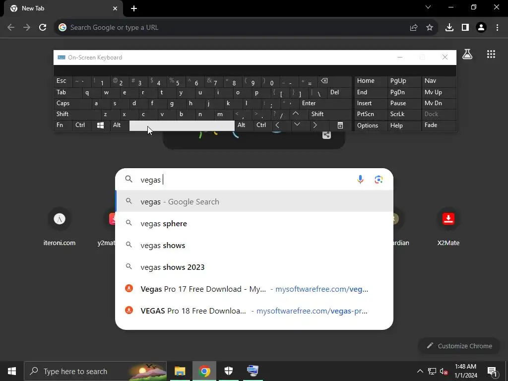
Task: Toggle the Fn key on keyboard
Action: (x=63, y=125)
